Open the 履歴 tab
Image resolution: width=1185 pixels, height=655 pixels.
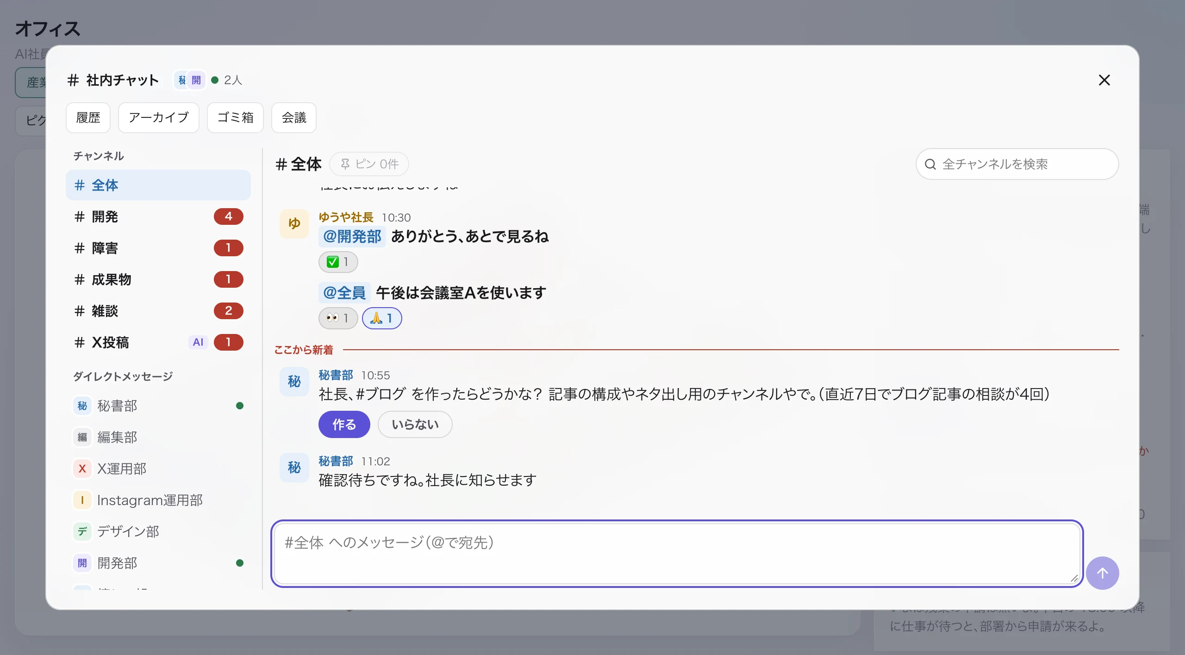pos(88,117)
